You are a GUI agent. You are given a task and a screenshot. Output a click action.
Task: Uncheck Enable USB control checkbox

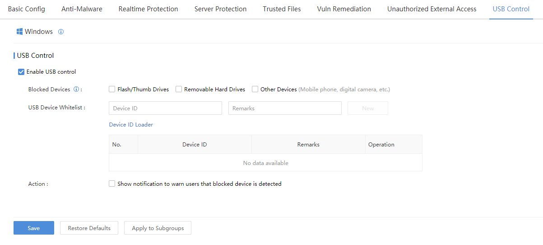(21, 72)
